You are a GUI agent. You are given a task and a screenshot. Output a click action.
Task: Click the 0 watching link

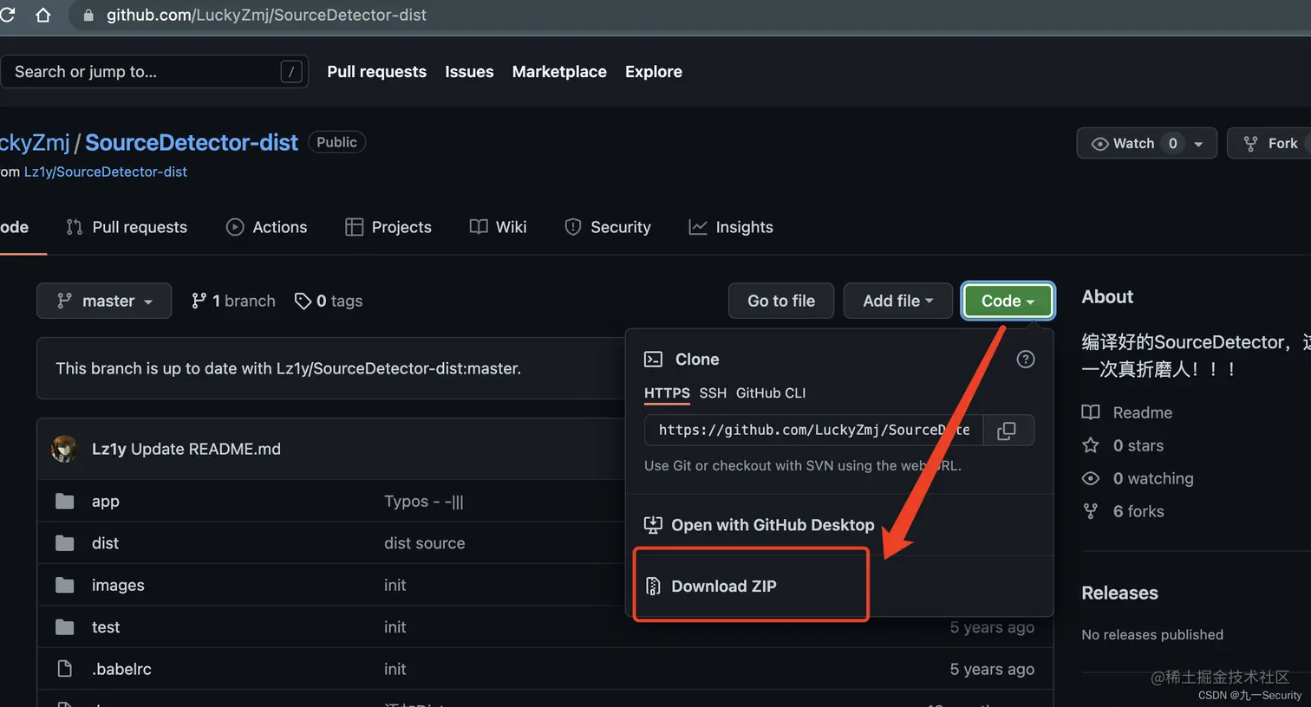1153,478
